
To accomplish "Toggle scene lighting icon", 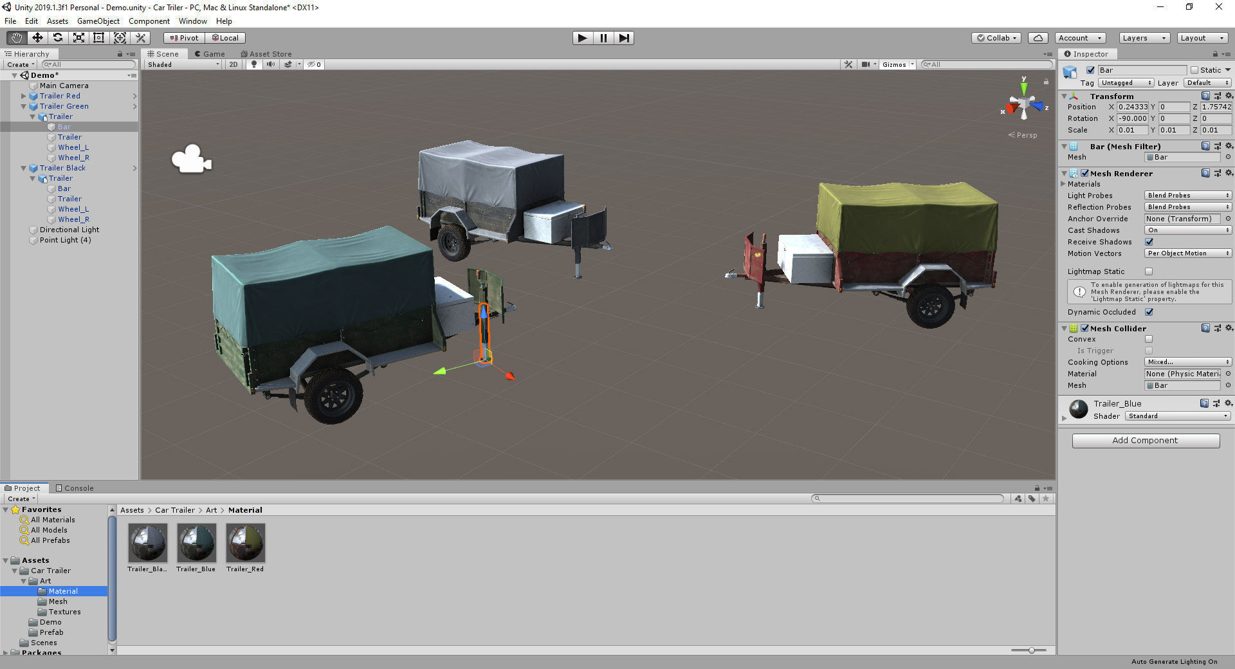I will click(x=254, y=64).
